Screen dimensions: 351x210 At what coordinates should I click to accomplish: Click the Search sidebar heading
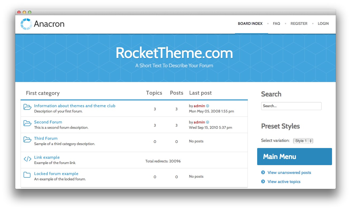click(271, 94)
